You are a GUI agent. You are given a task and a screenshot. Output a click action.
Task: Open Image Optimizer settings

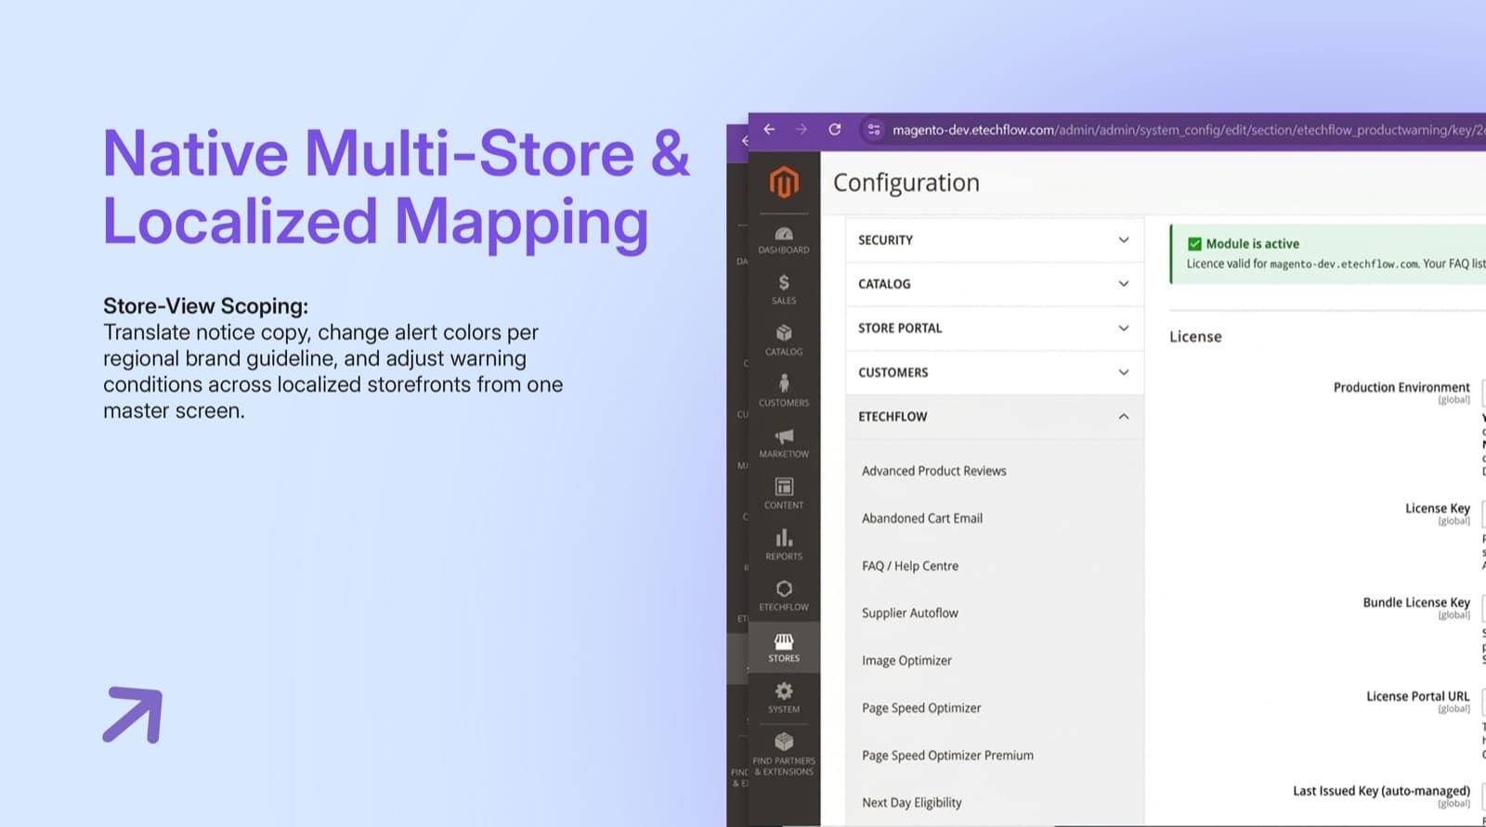[906, 660]
